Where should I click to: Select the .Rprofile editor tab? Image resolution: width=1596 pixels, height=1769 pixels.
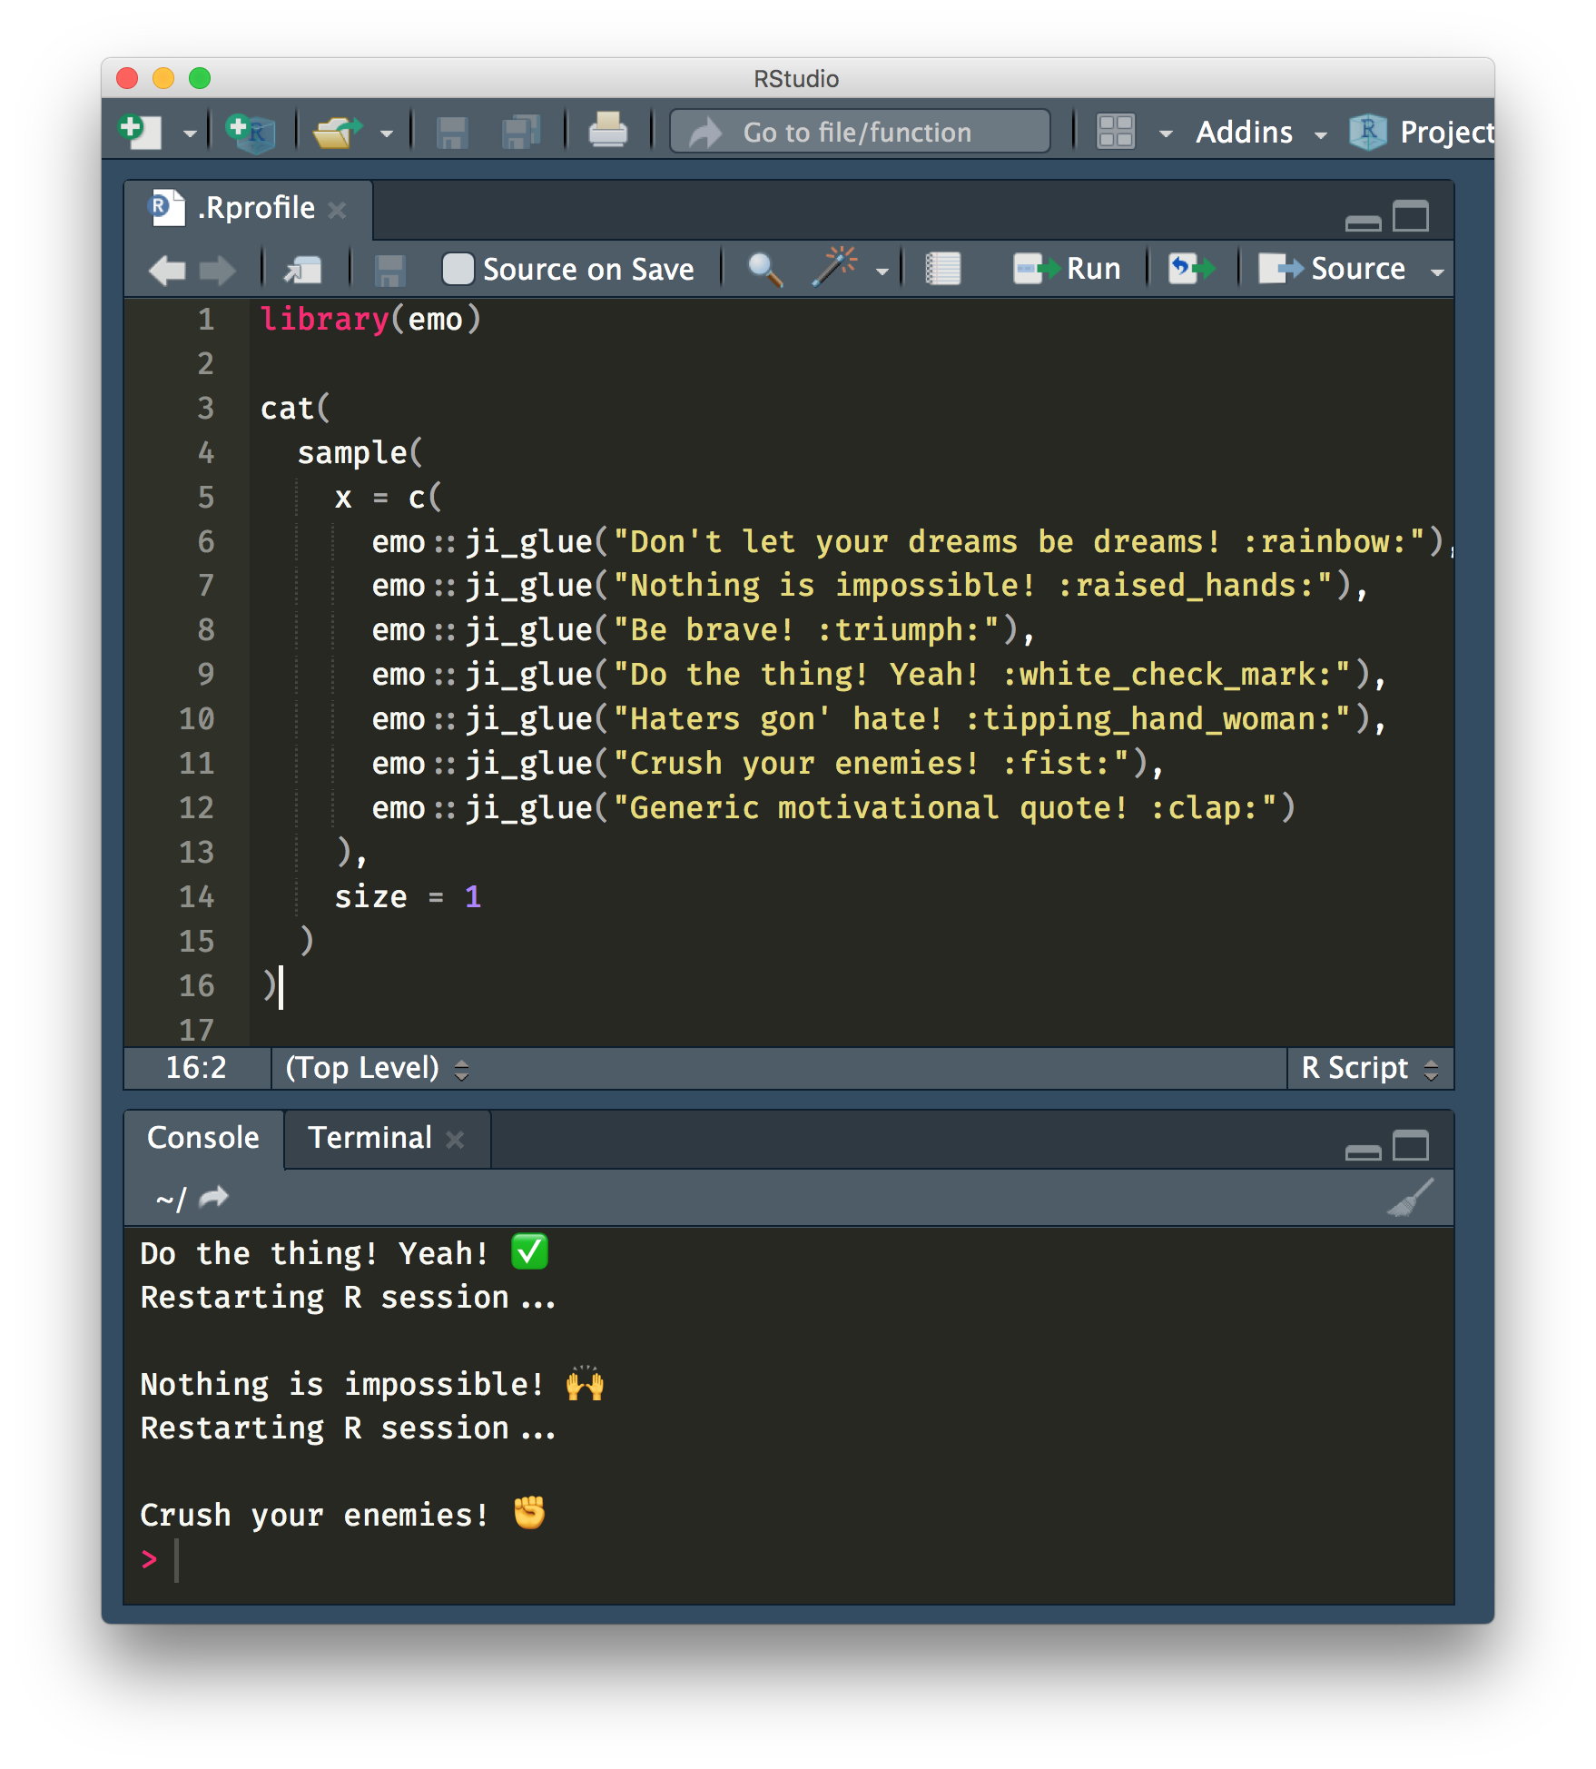point(254,207)
